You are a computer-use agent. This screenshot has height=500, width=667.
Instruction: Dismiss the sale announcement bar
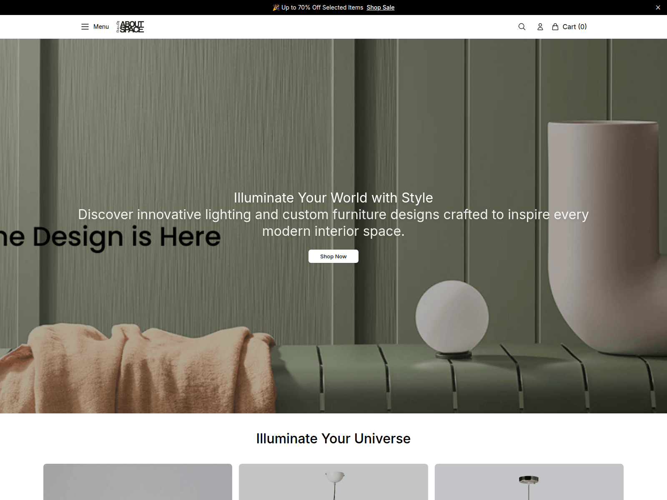[x=658, y=7]
